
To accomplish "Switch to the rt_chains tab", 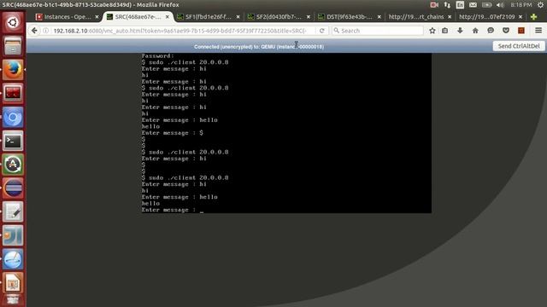I will 416,17.
